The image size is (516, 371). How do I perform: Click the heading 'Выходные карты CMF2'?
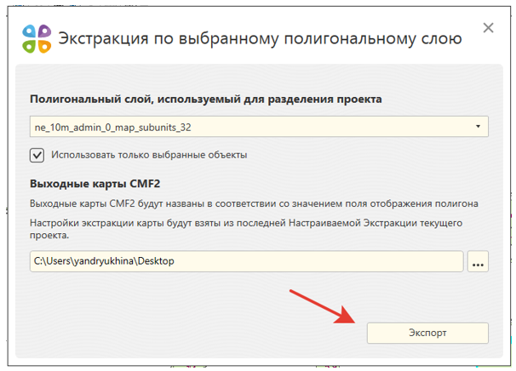click(95, 184)
